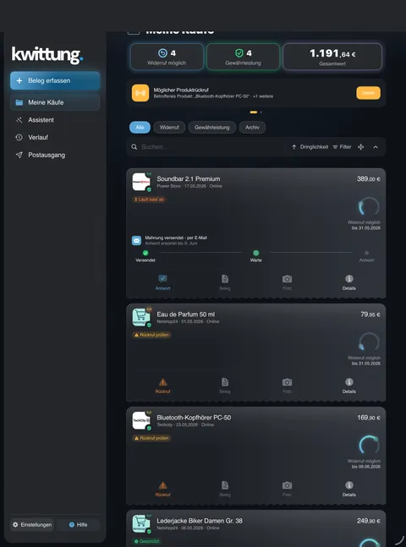406x547 pixels.
Task: Open the Power Store logo on Soundbar card
Action: click(141, 182)
